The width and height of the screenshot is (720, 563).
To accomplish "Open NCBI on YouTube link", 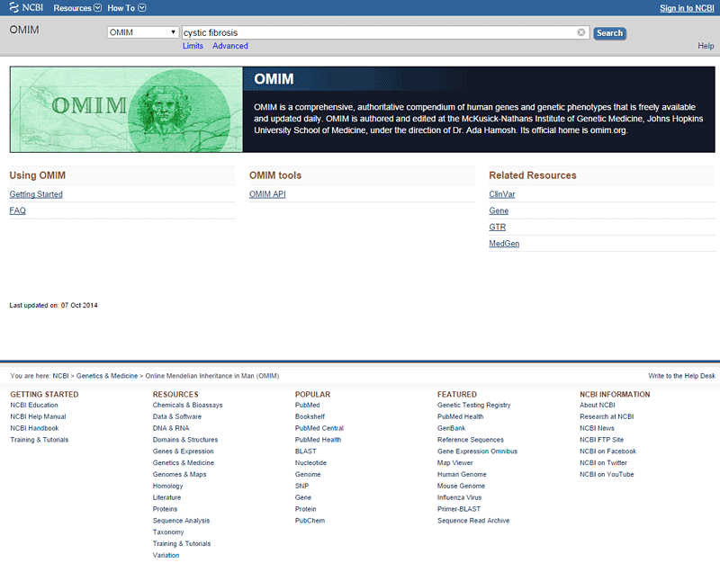I will 607,475.
